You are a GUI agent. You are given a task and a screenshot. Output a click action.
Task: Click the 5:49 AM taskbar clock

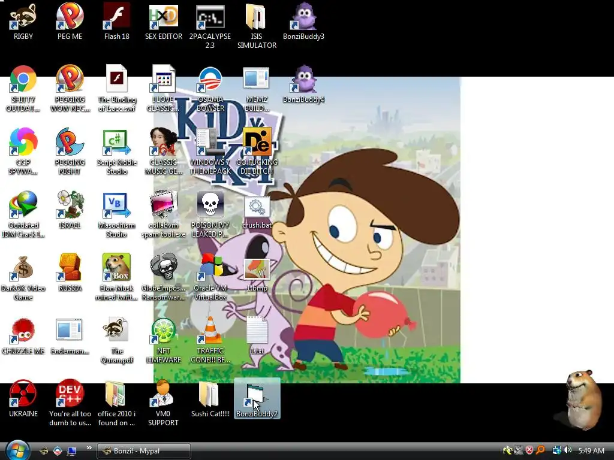pyautogui.click(x=591, y=451)
